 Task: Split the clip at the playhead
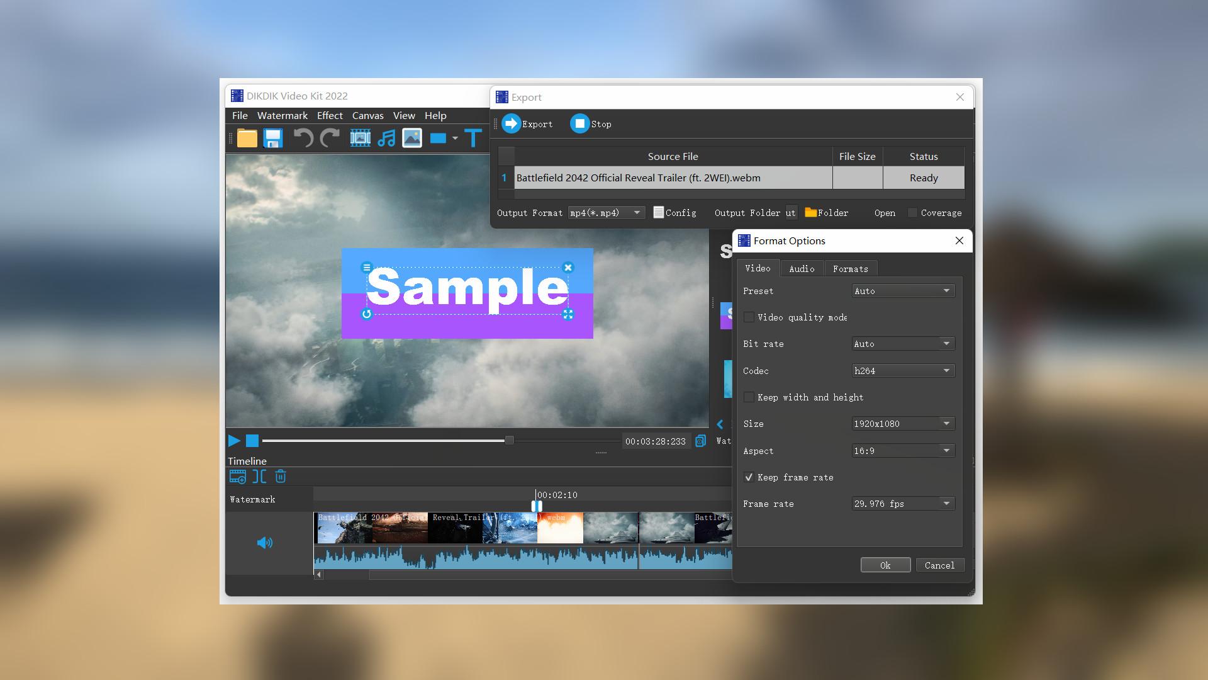(259, 477)
